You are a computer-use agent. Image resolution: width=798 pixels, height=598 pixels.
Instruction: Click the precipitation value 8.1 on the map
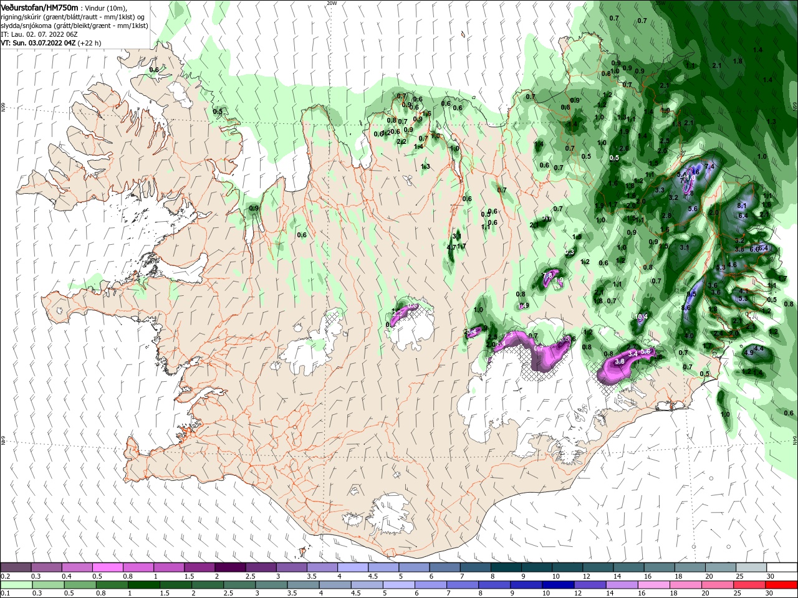(742, 206)
